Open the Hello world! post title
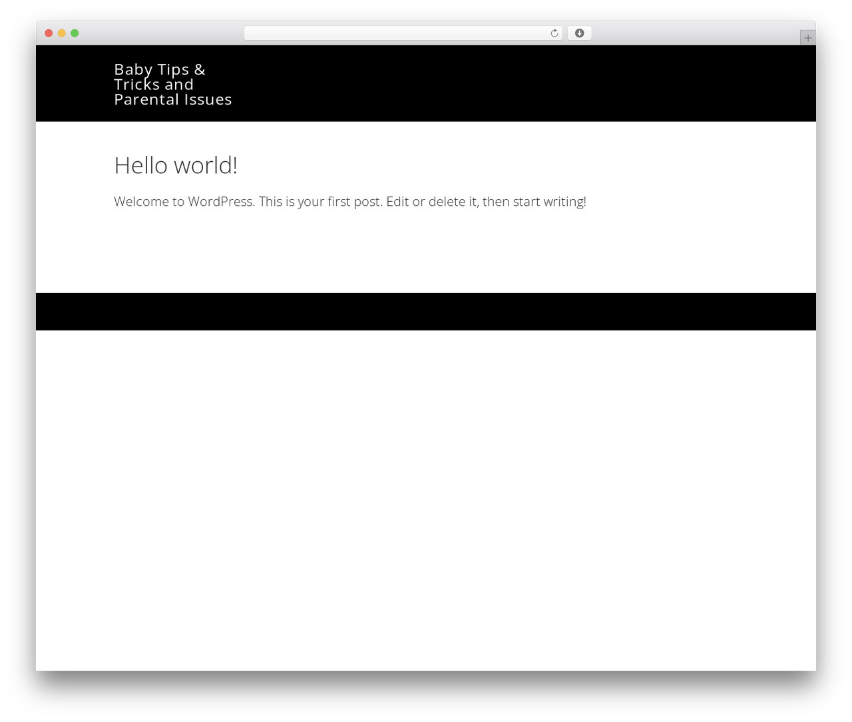Screen dimensions: 852x722 coord(176,165)
